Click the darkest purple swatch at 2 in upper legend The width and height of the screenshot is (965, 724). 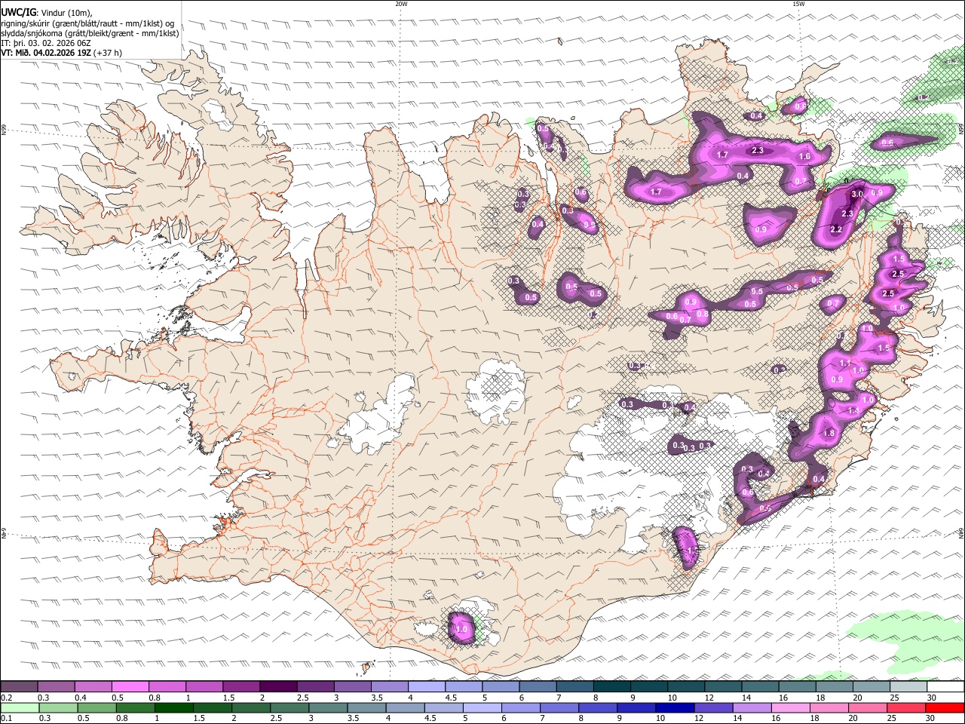coord(278,687)
